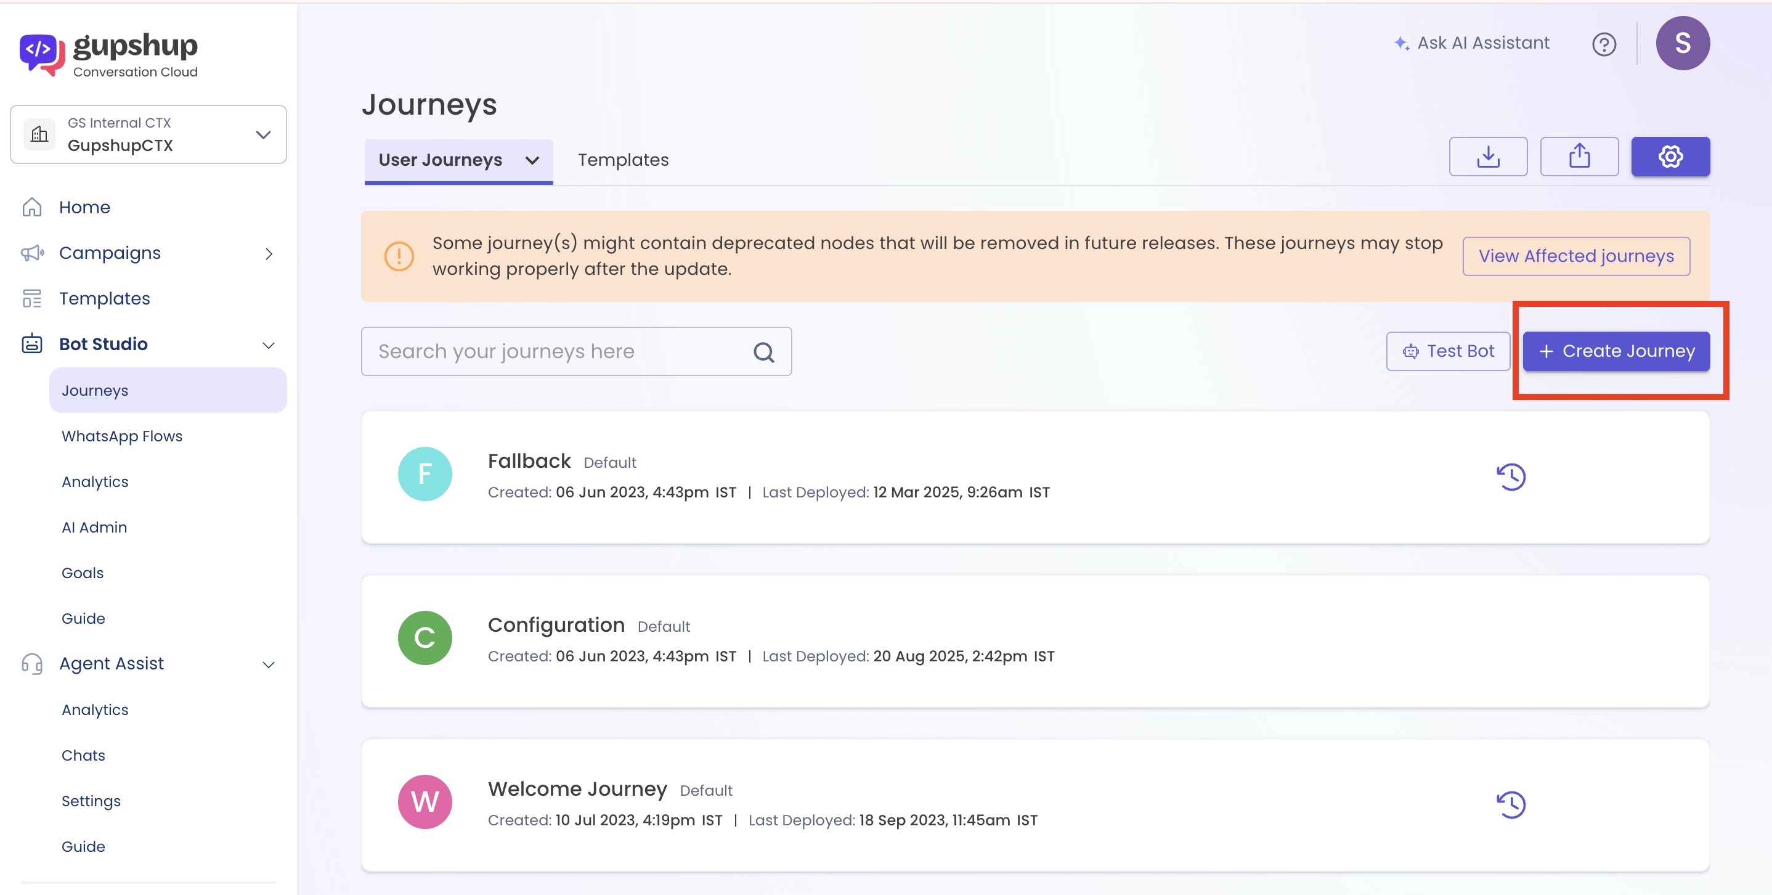Open Templates in the sidebar
1772x895 pixels.
point(105,298)
